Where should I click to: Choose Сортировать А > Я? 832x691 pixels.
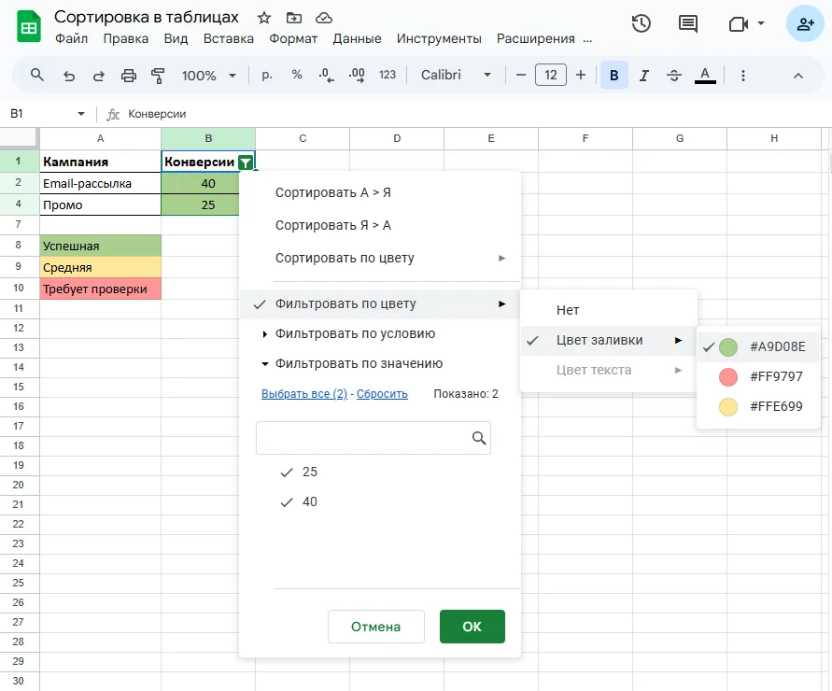tap(332, 193)
